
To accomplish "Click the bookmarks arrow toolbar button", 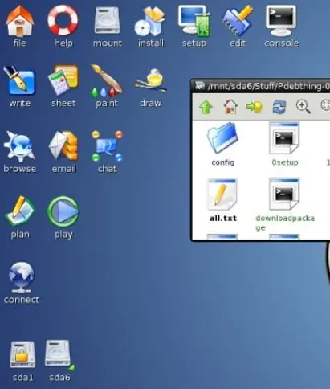I will coord(255,107).
